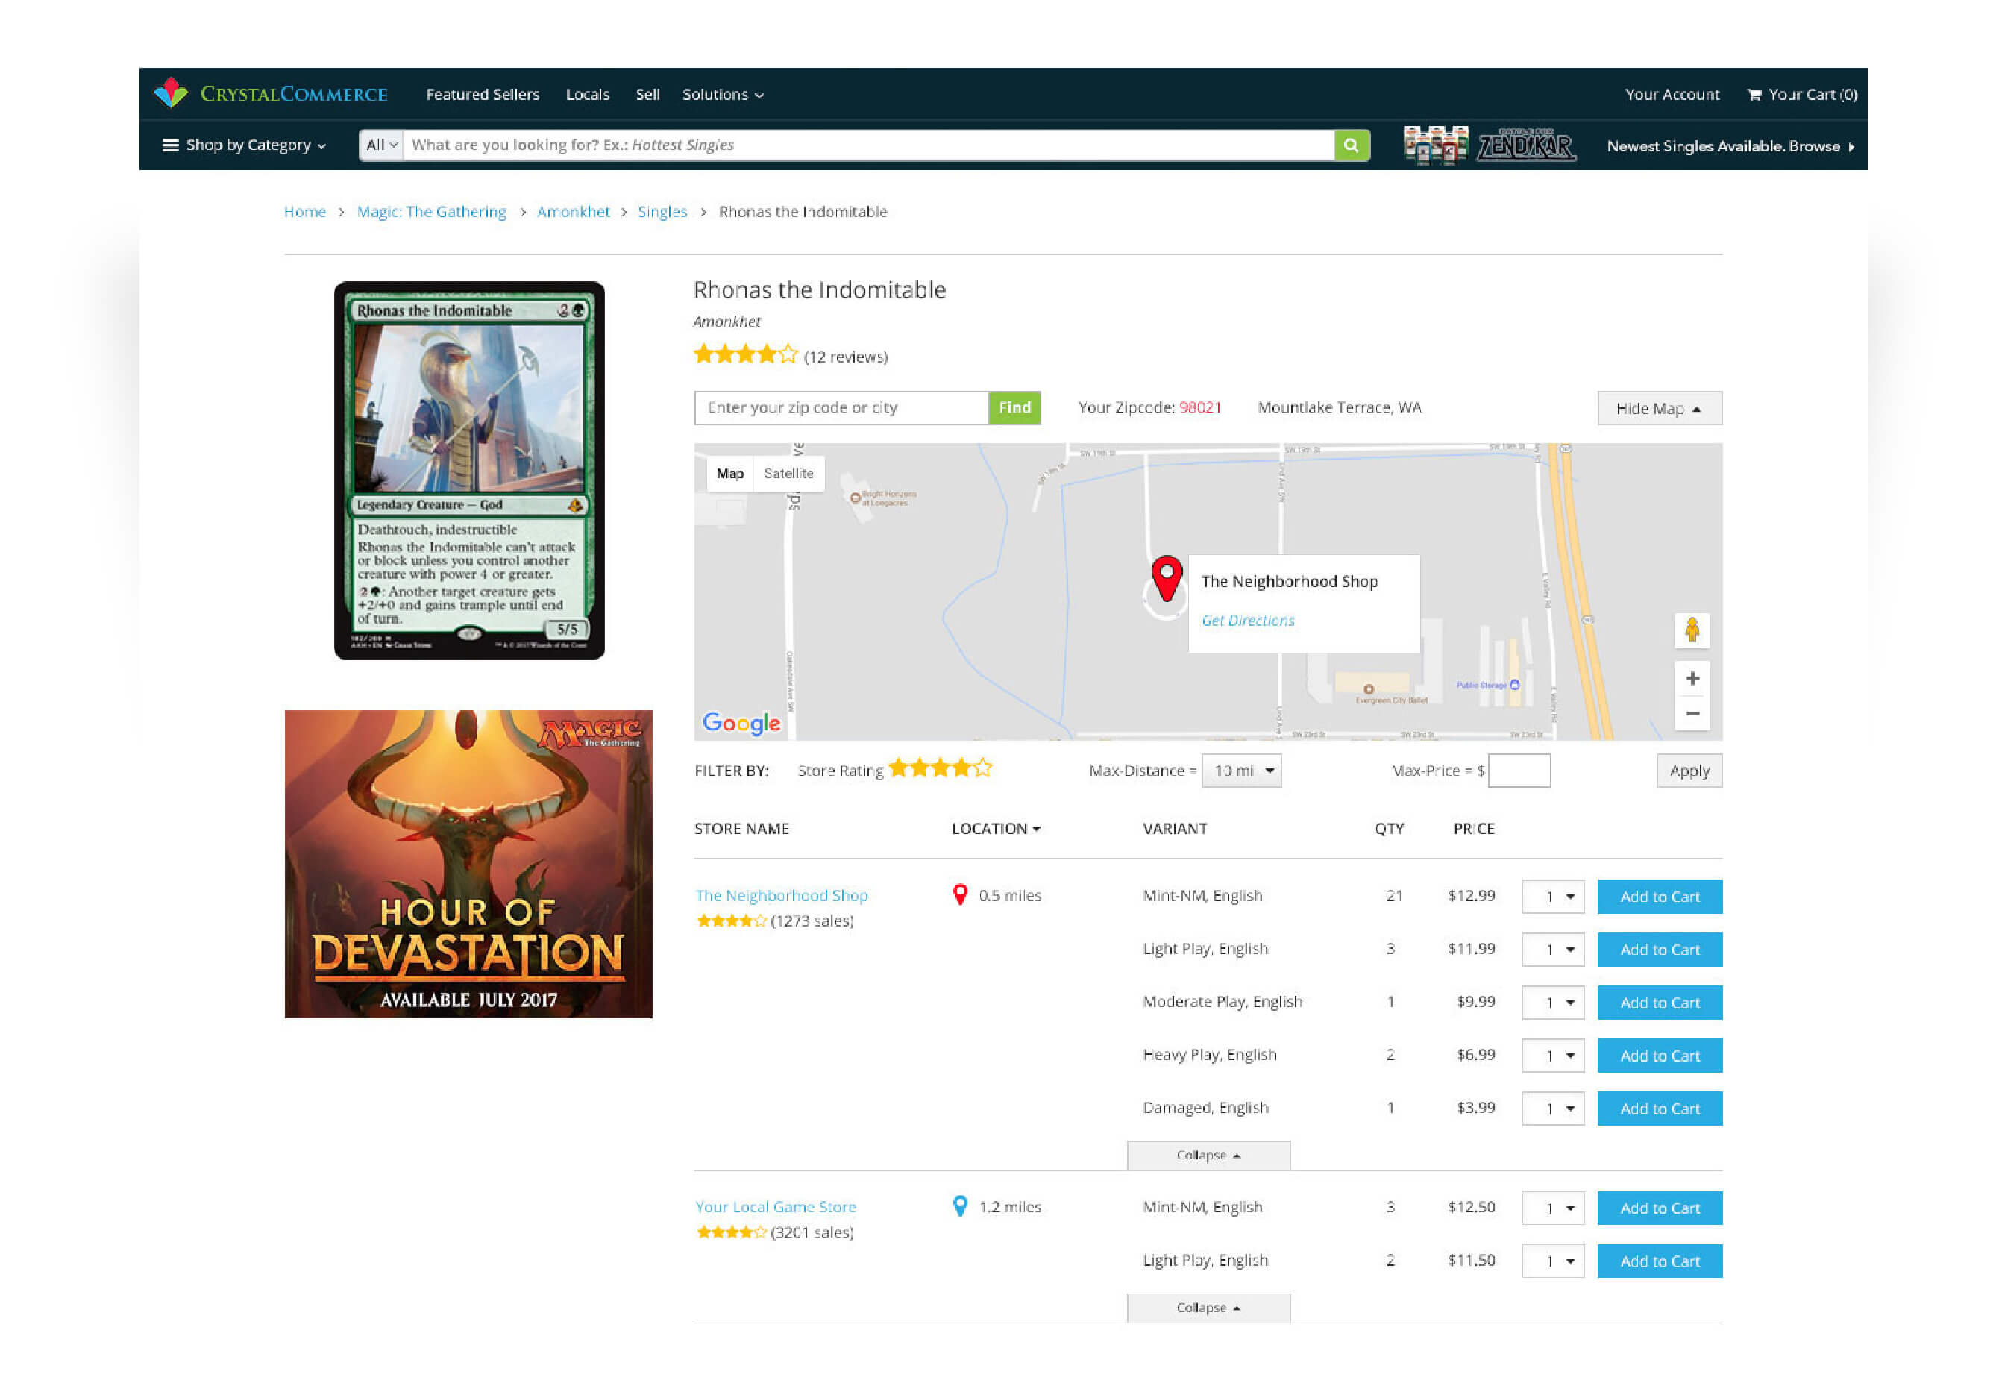Switch map to Satellite view
Viewport: 1996px width, 1392px height.
pyautogui.click(x=788, y=474)
